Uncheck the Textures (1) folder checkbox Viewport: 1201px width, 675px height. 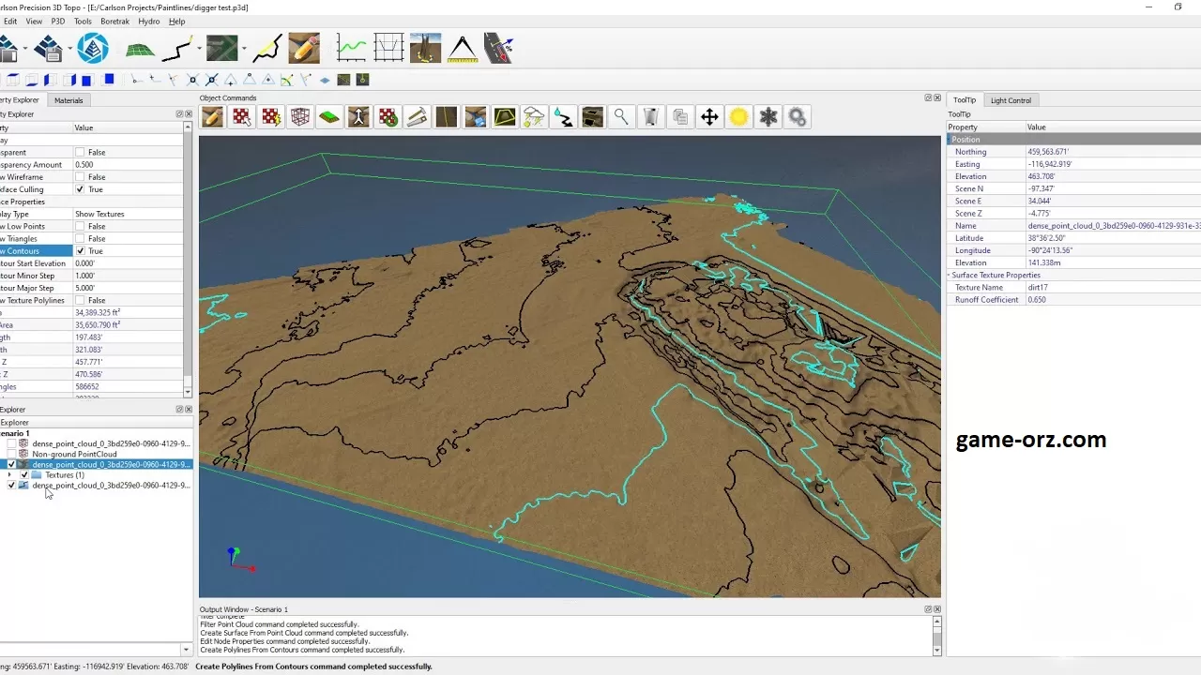pos(24,475)
